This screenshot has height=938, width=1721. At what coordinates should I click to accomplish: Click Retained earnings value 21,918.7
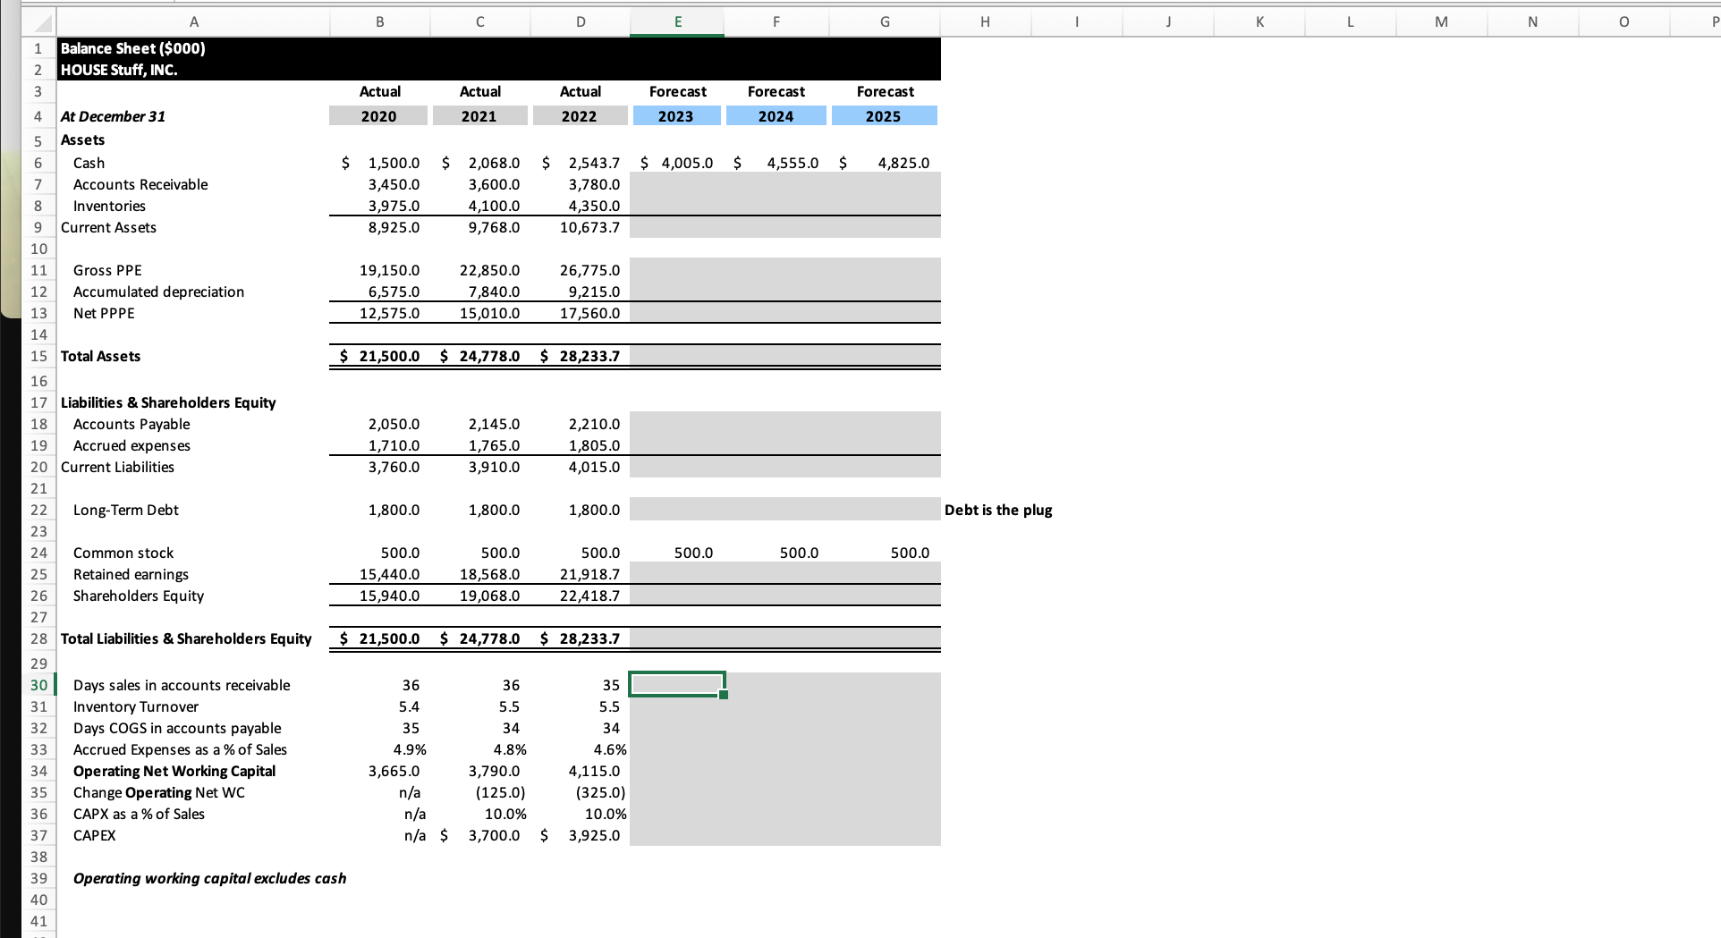pos(589,574)
